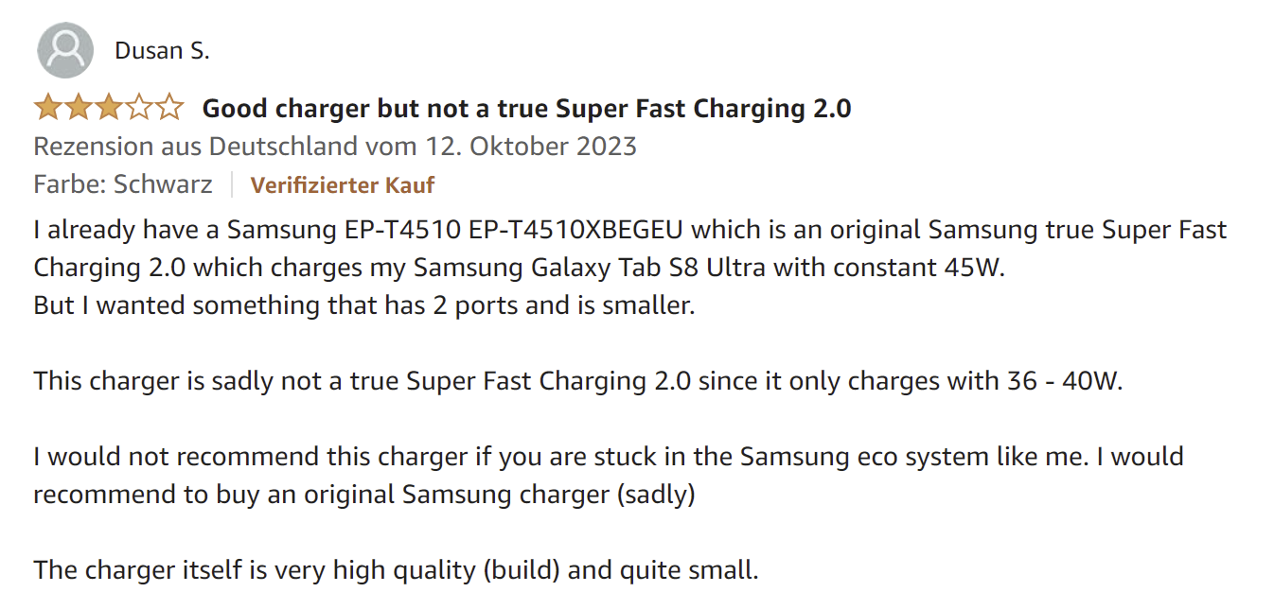The height and width of the screenshot is (592, 1274).
Task: Open the review titled "Good charger but not a true Super Fast Charging 2.0"
Action: click(x=526, y=109)
